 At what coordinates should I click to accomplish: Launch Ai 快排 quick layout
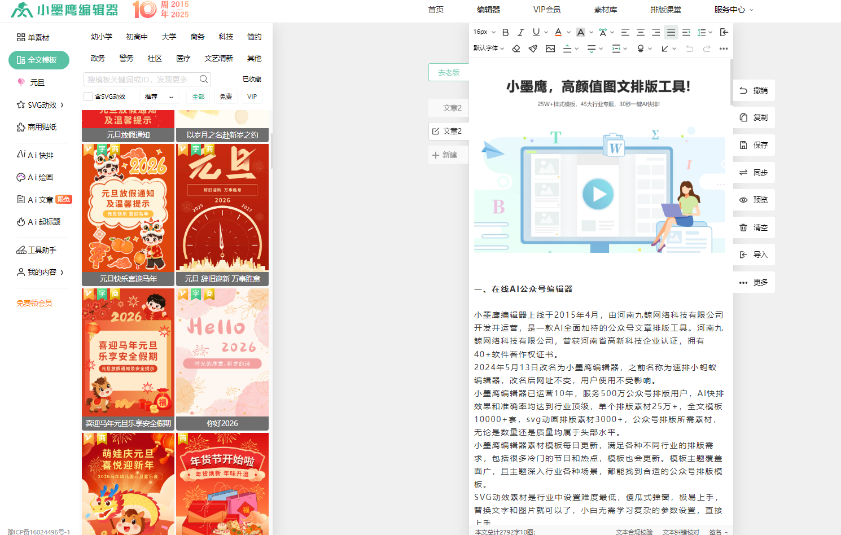[x=35, y=155]
